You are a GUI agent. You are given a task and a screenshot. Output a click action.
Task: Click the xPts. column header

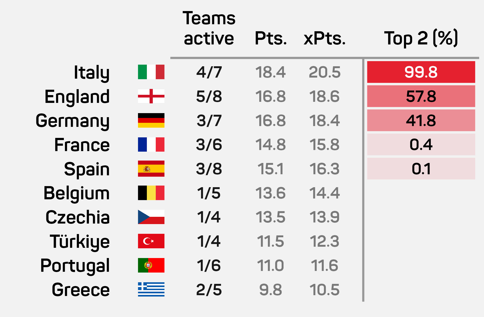coord(324,39)
